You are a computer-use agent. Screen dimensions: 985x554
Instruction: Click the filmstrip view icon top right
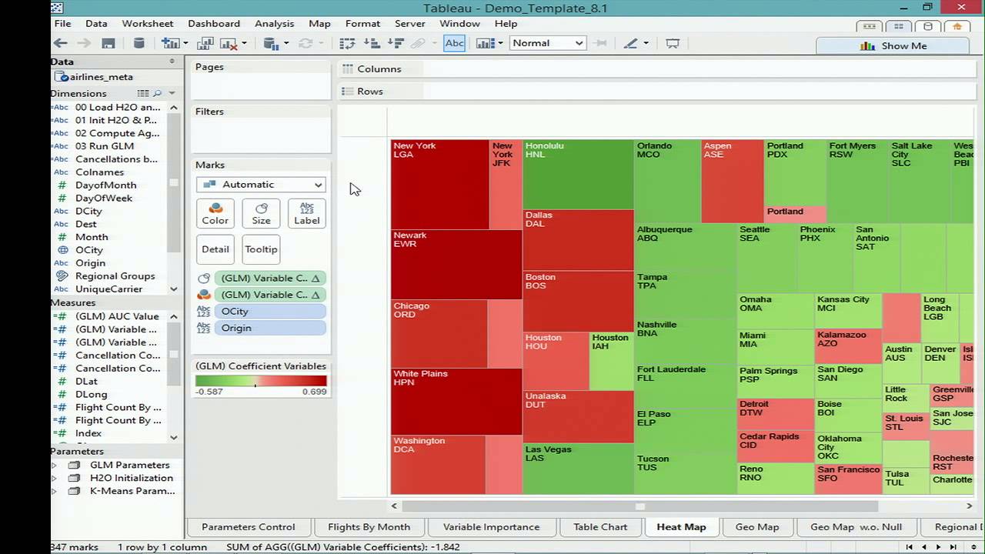(869, 26)
